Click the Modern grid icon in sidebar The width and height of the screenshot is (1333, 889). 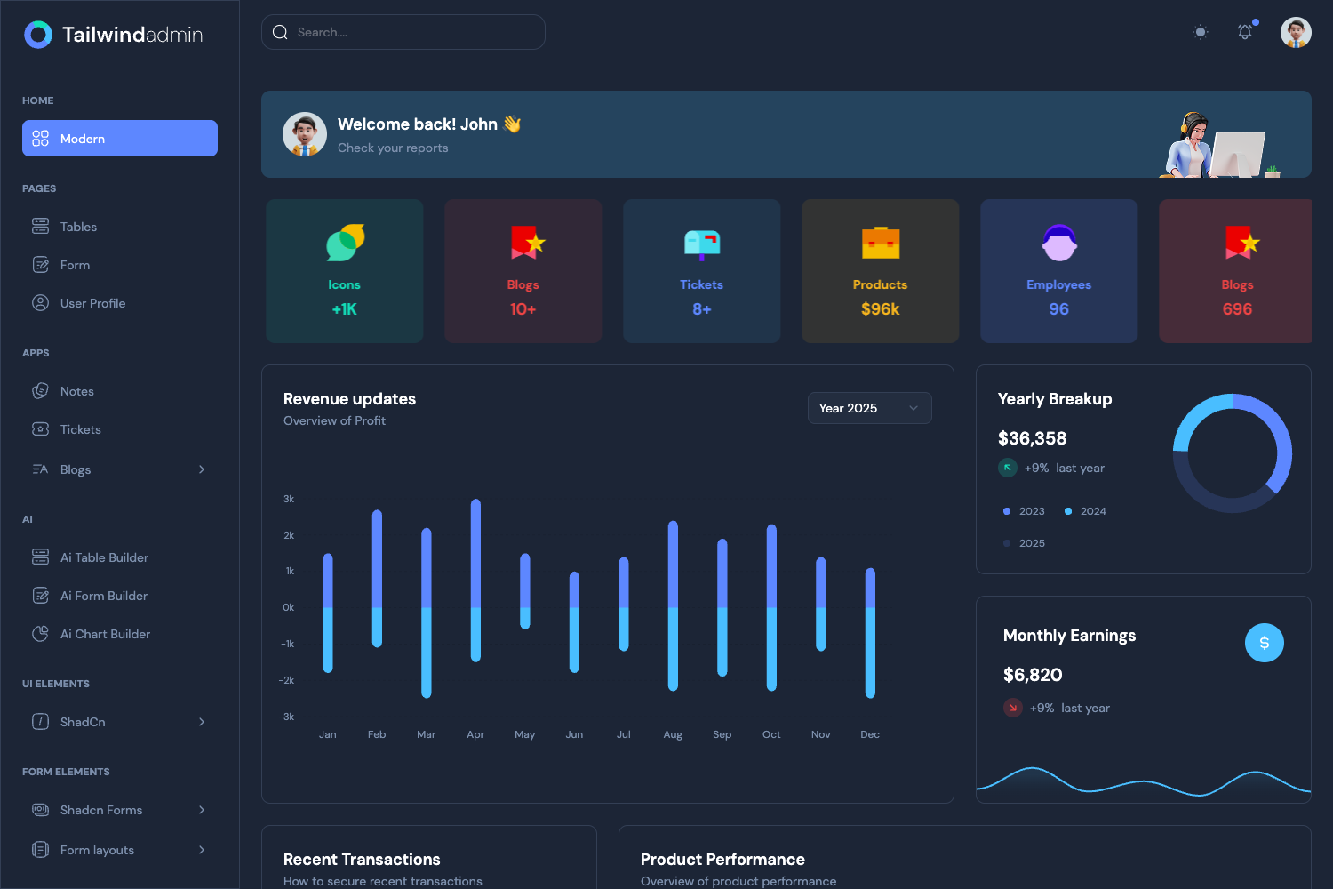coord(40,139)
